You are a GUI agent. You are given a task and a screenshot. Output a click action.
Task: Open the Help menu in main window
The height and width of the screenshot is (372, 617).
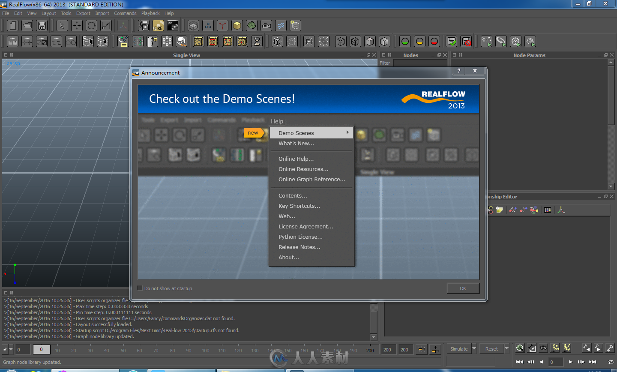click(169, 13)
